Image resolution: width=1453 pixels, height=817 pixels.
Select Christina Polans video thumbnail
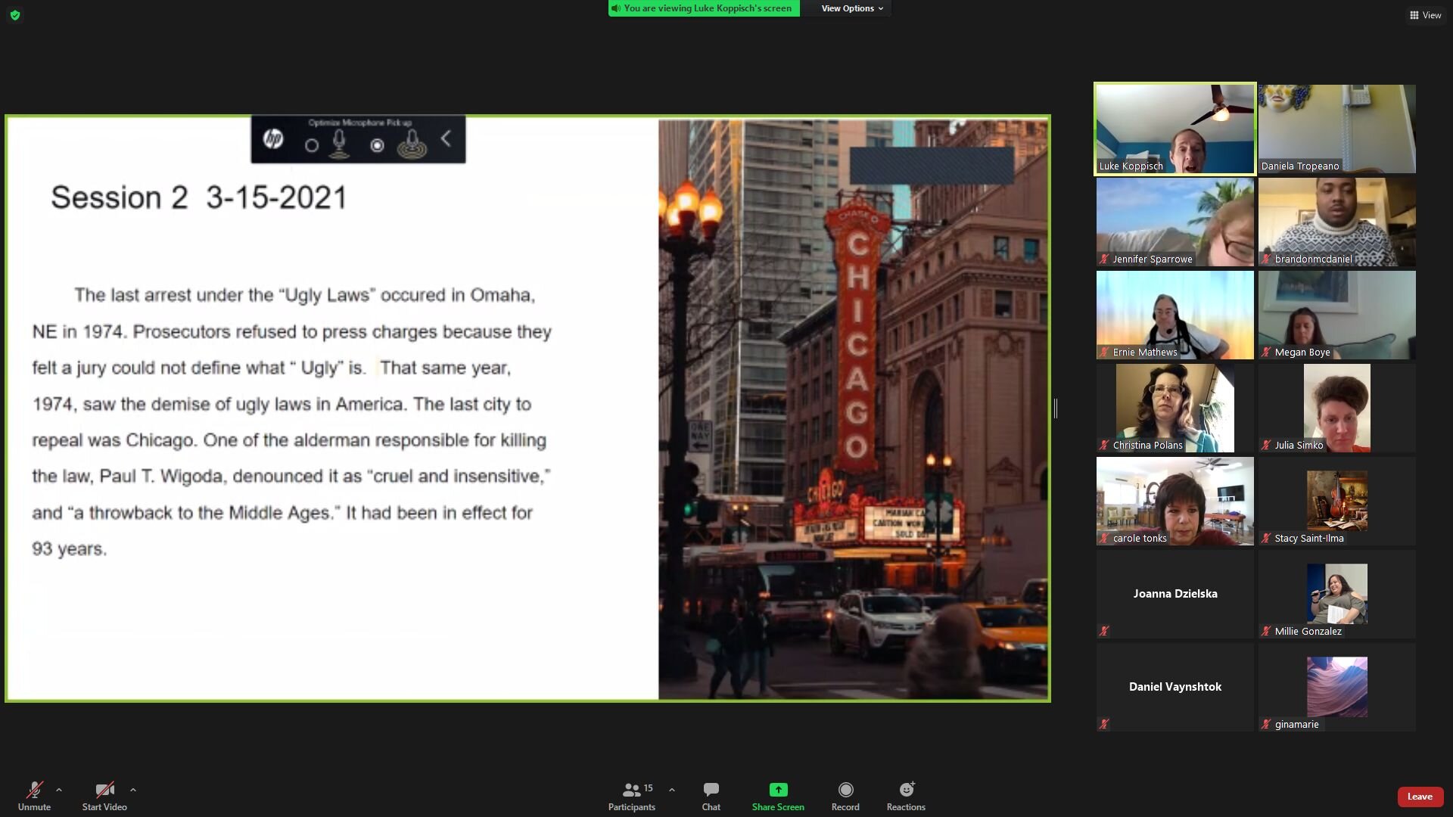tap(1175, 408)
